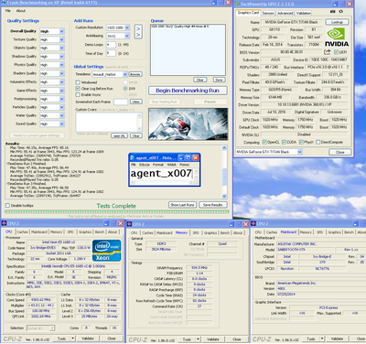Open the About menu in Crysis benchmark

pos(21,11)
